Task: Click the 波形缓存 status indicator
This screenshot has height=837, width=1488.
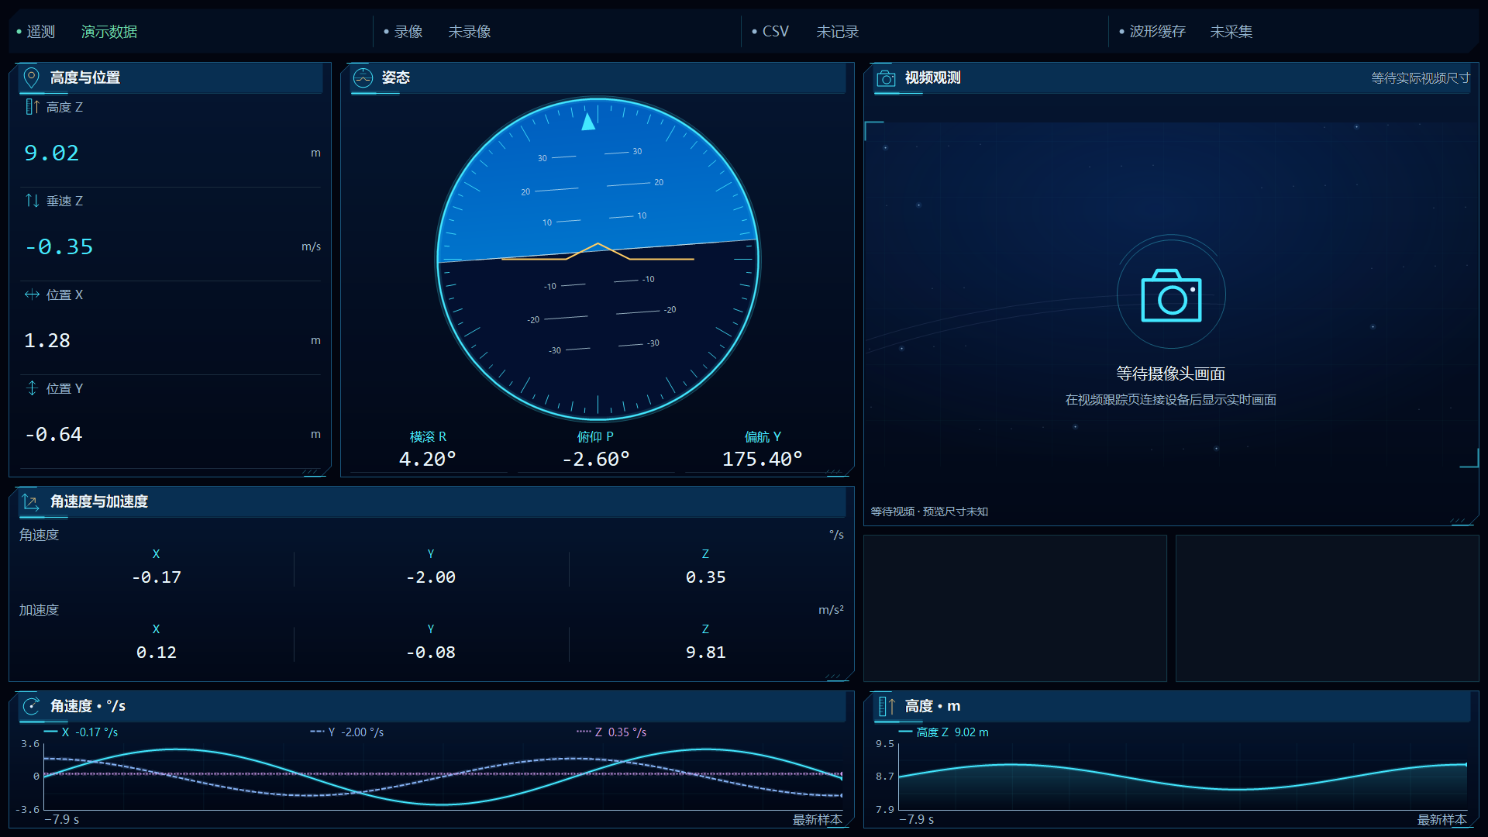Action: (x=1152, y=32)
